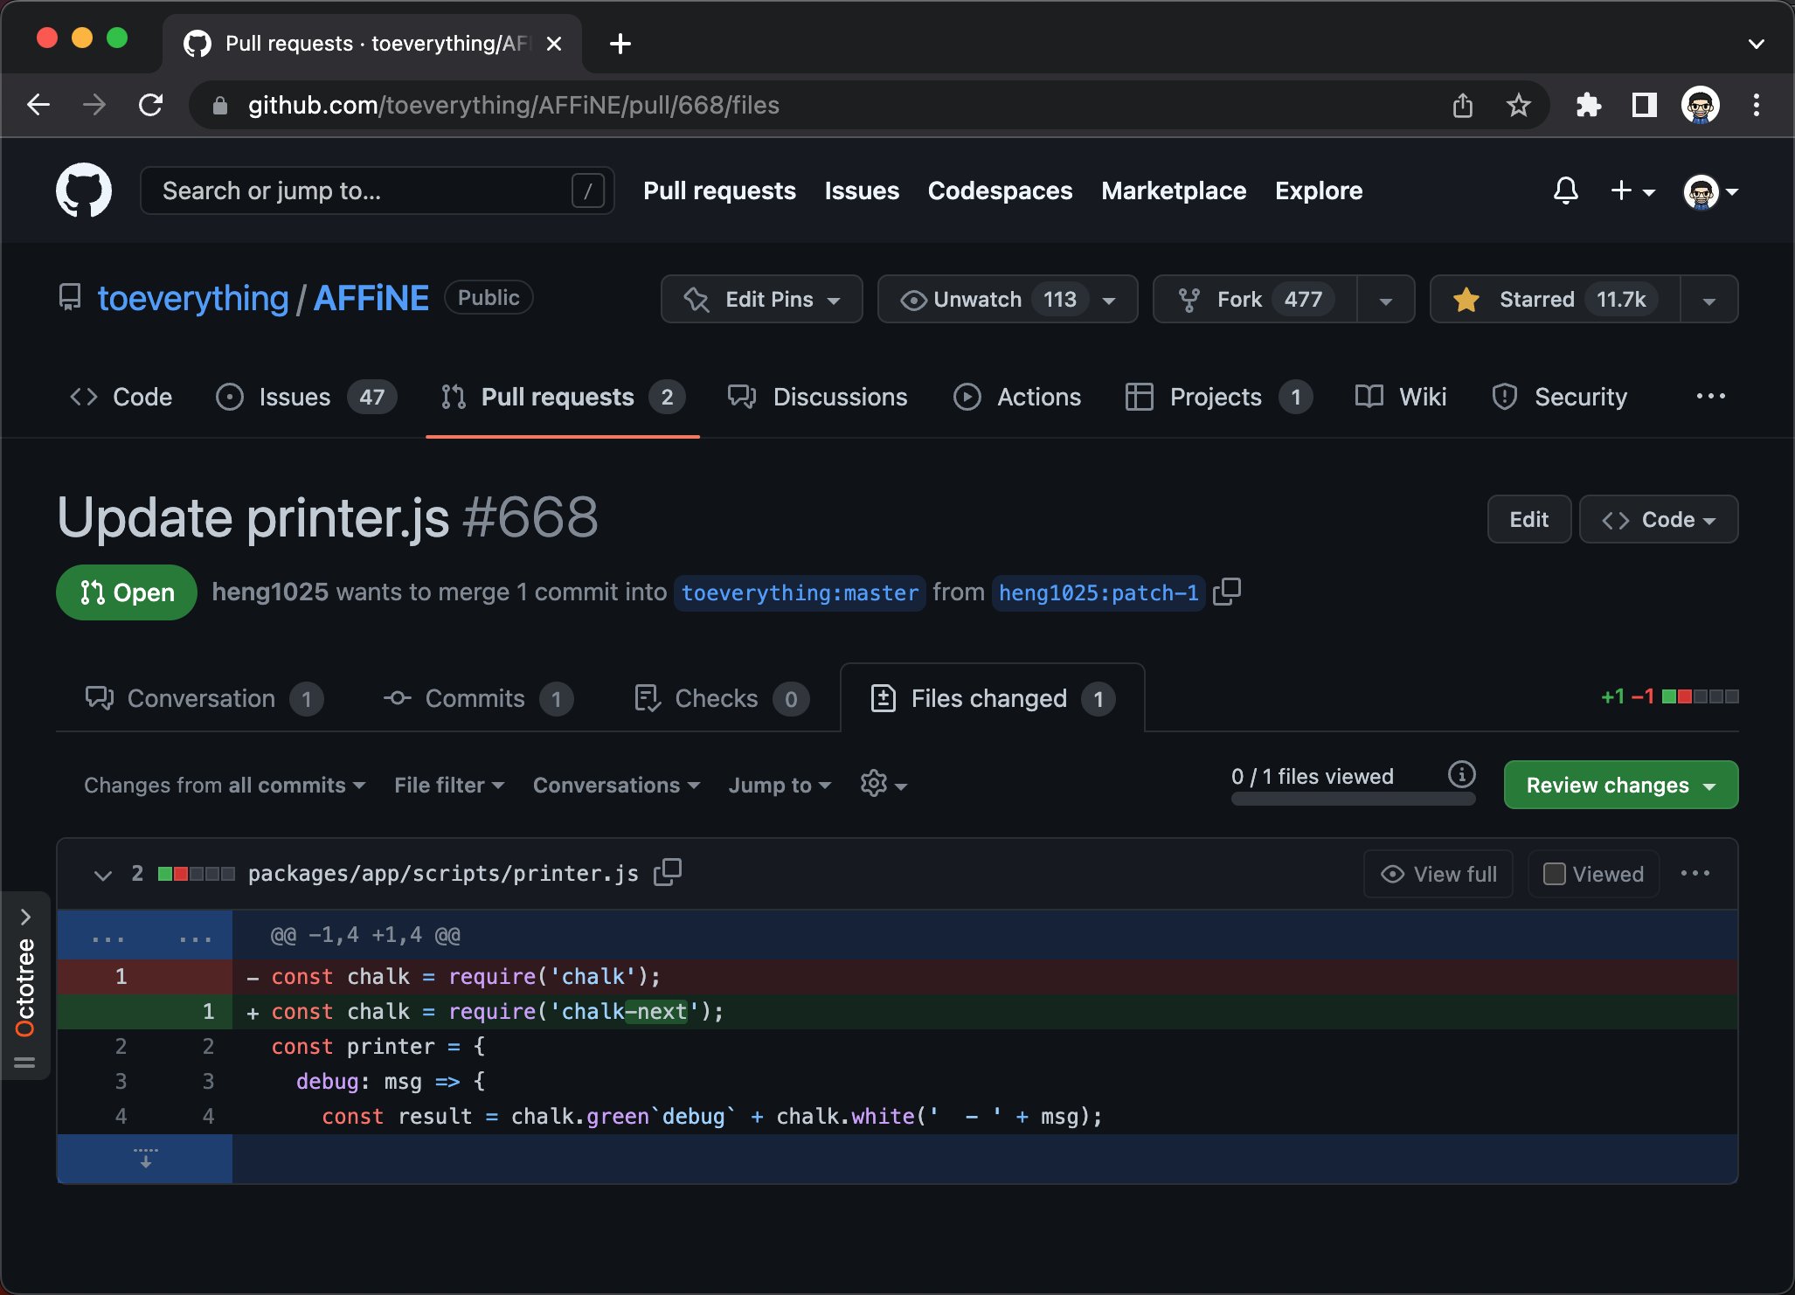Open the tab search chevron in title bar

pos(1756,44)
